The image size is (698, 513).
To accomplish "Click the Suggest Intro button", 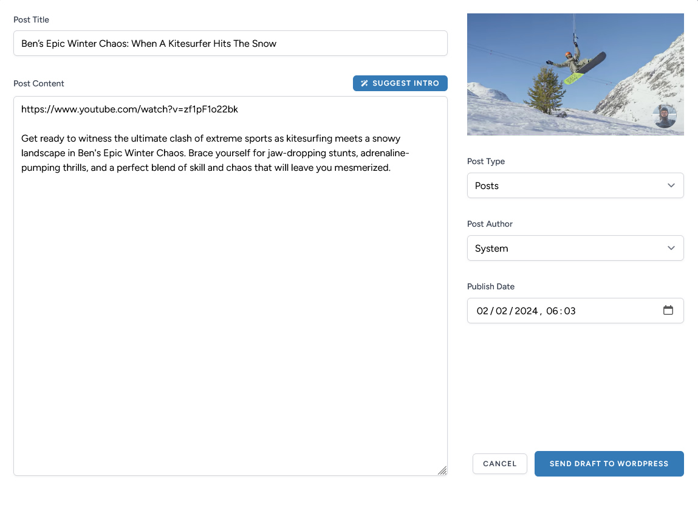I will tap(400, 83).
